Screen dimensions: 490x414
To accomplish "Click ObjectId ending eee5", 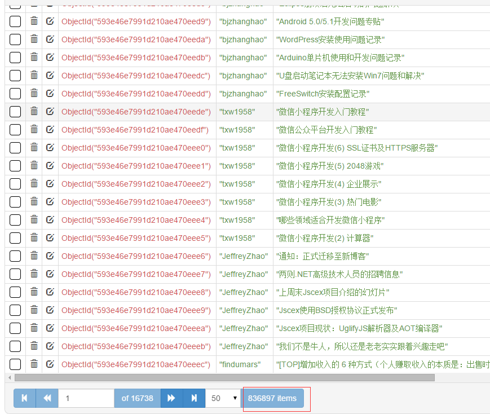I will point(136,238).
